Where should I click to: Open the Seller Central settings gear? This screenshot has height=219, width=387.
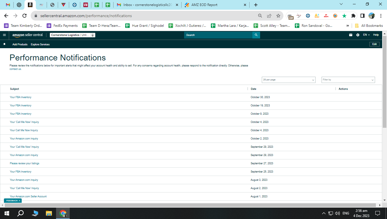click(x=358, y=35)
